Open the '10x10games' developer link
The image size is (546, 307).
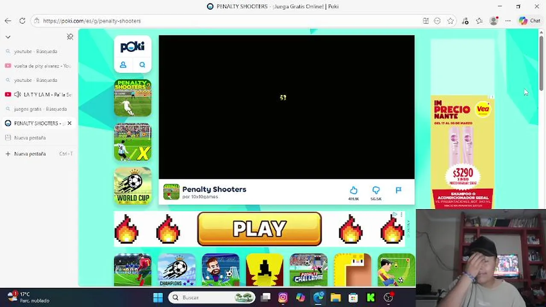204,197
